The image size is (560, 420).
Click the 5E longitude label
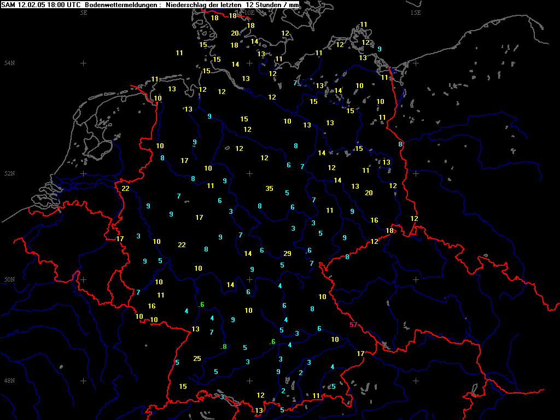[x=84, y=12]
